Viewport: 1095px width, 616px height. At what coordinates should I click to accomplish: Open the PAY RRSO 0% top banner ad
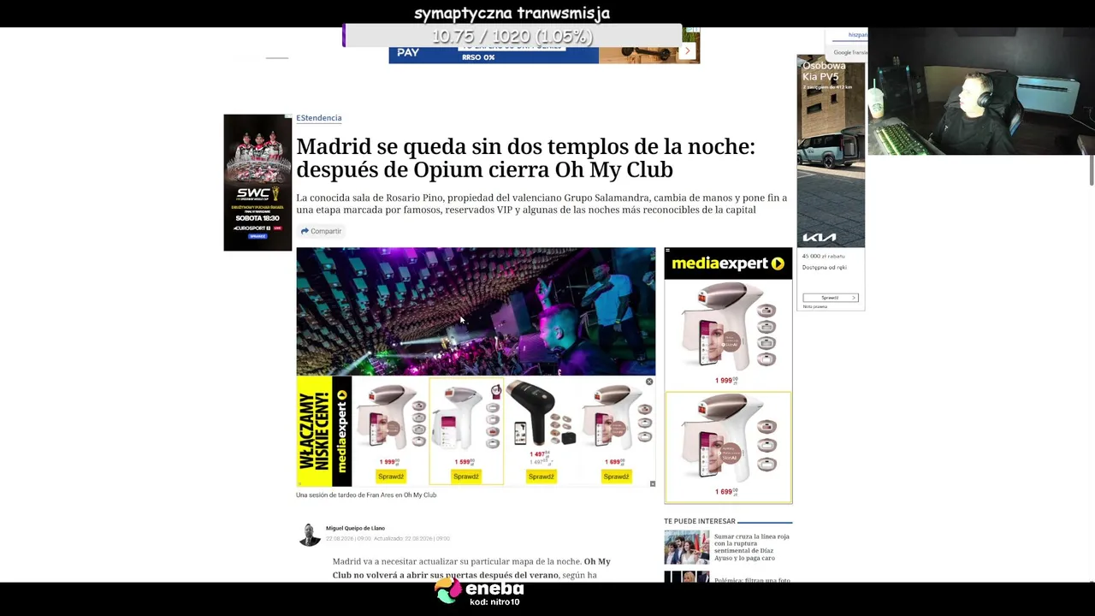494,54
